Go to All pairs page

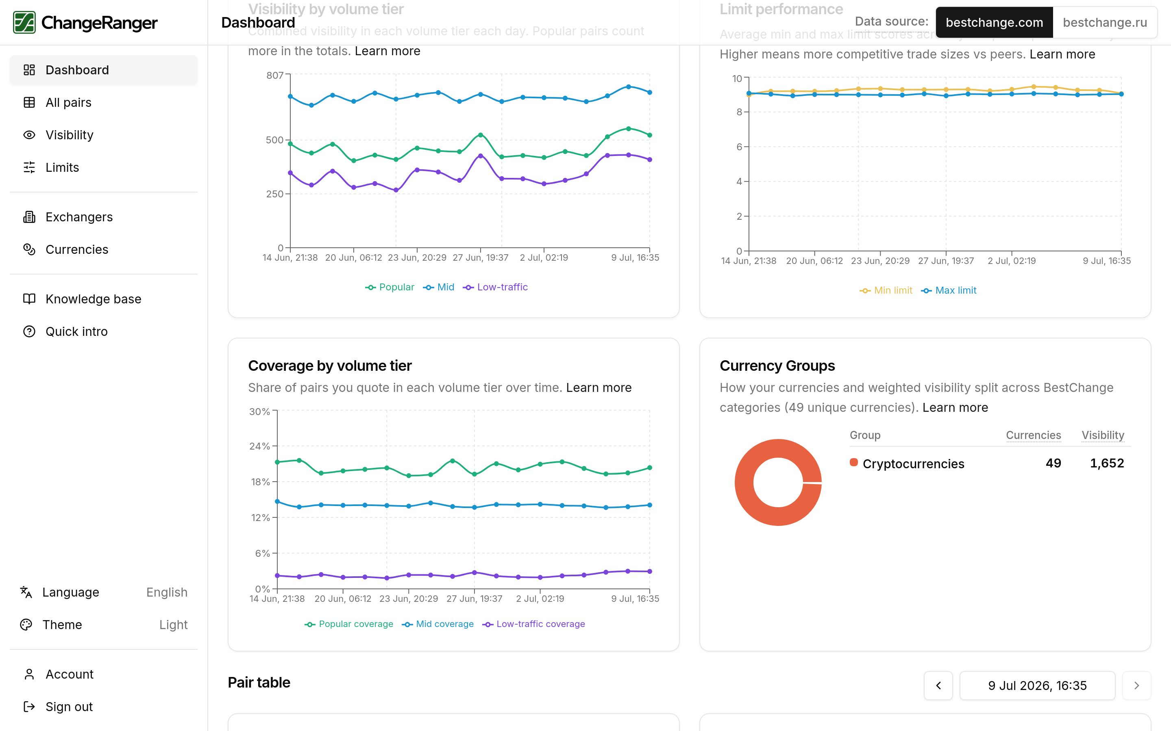pos(104,102)
